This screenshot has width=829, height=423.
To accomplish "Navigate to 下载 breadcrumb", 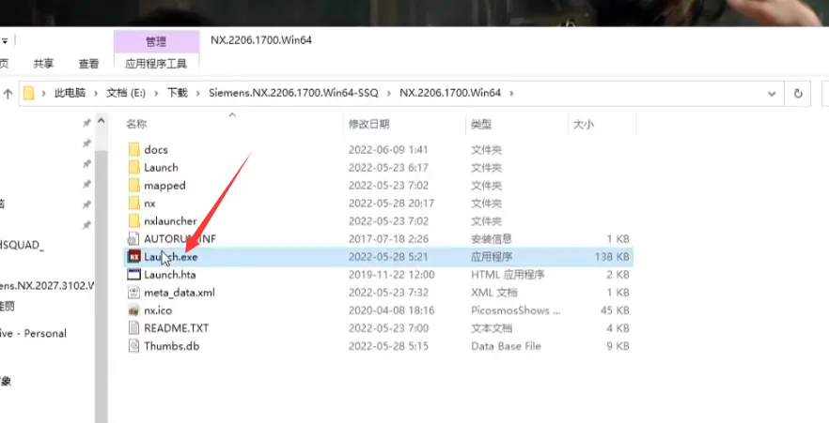I will 178,93.
